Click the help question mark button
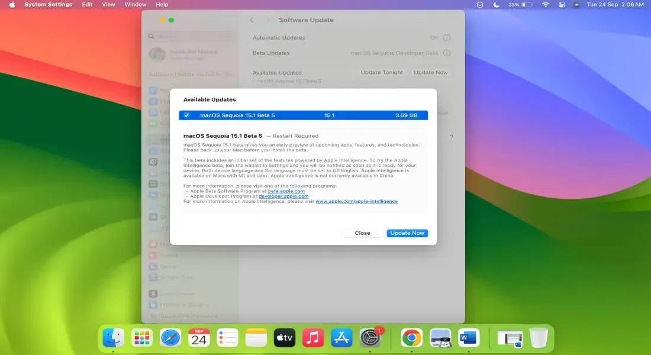The height and width of the screenshot is (355, 651). click(x=452, y=137)
